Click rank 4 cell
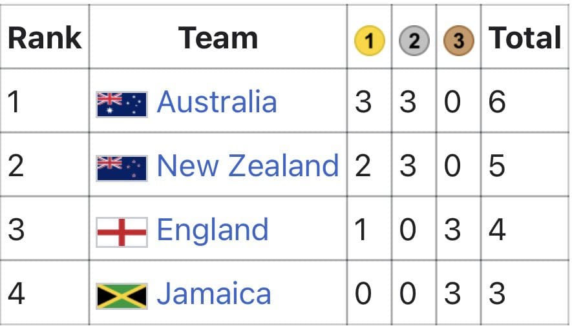572x326 pixels. 45,292
